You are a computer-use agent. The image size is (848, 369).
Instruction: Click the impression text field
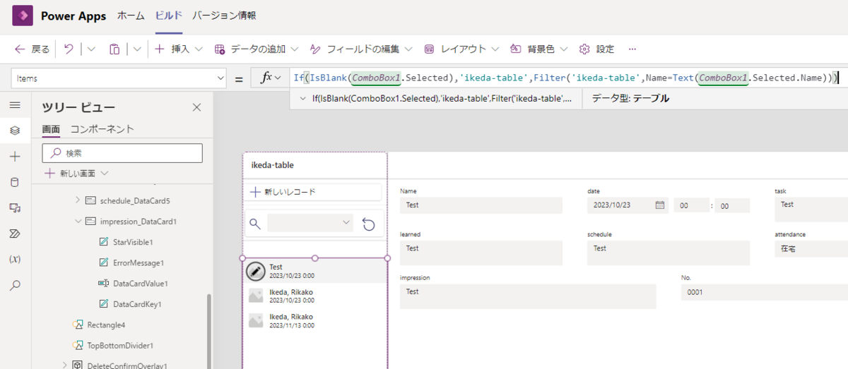click(x=528, y=296)
